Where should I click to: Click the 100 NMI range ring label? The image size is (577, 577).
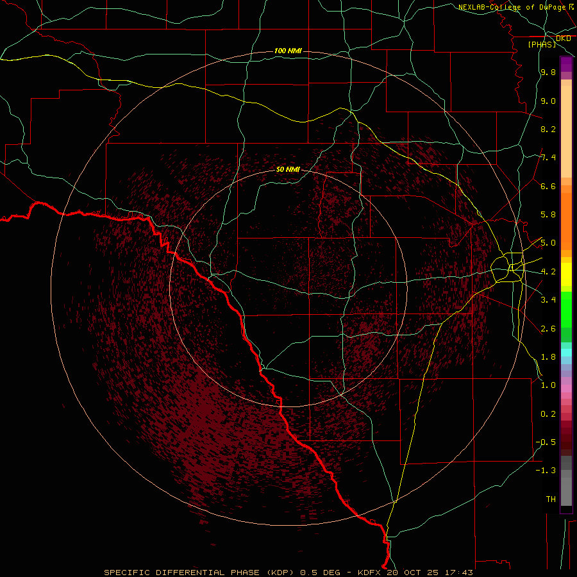point(288,51)
